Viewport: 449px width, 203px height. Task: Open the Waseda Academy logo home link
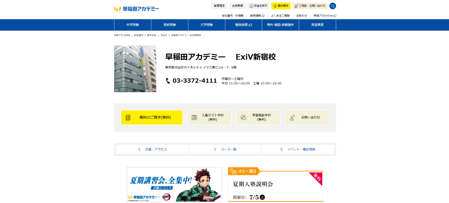pos(137,9)
